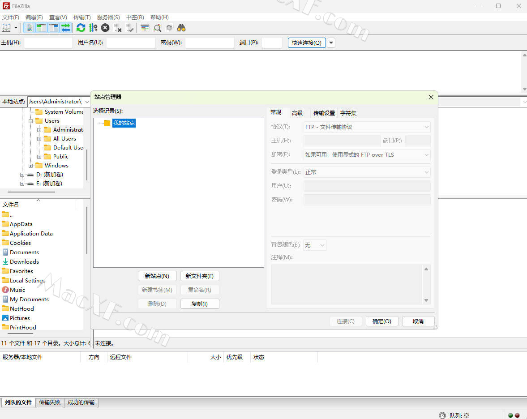Open the 服务器(S) menu
The image size is (527, 419).
[108, 17]
